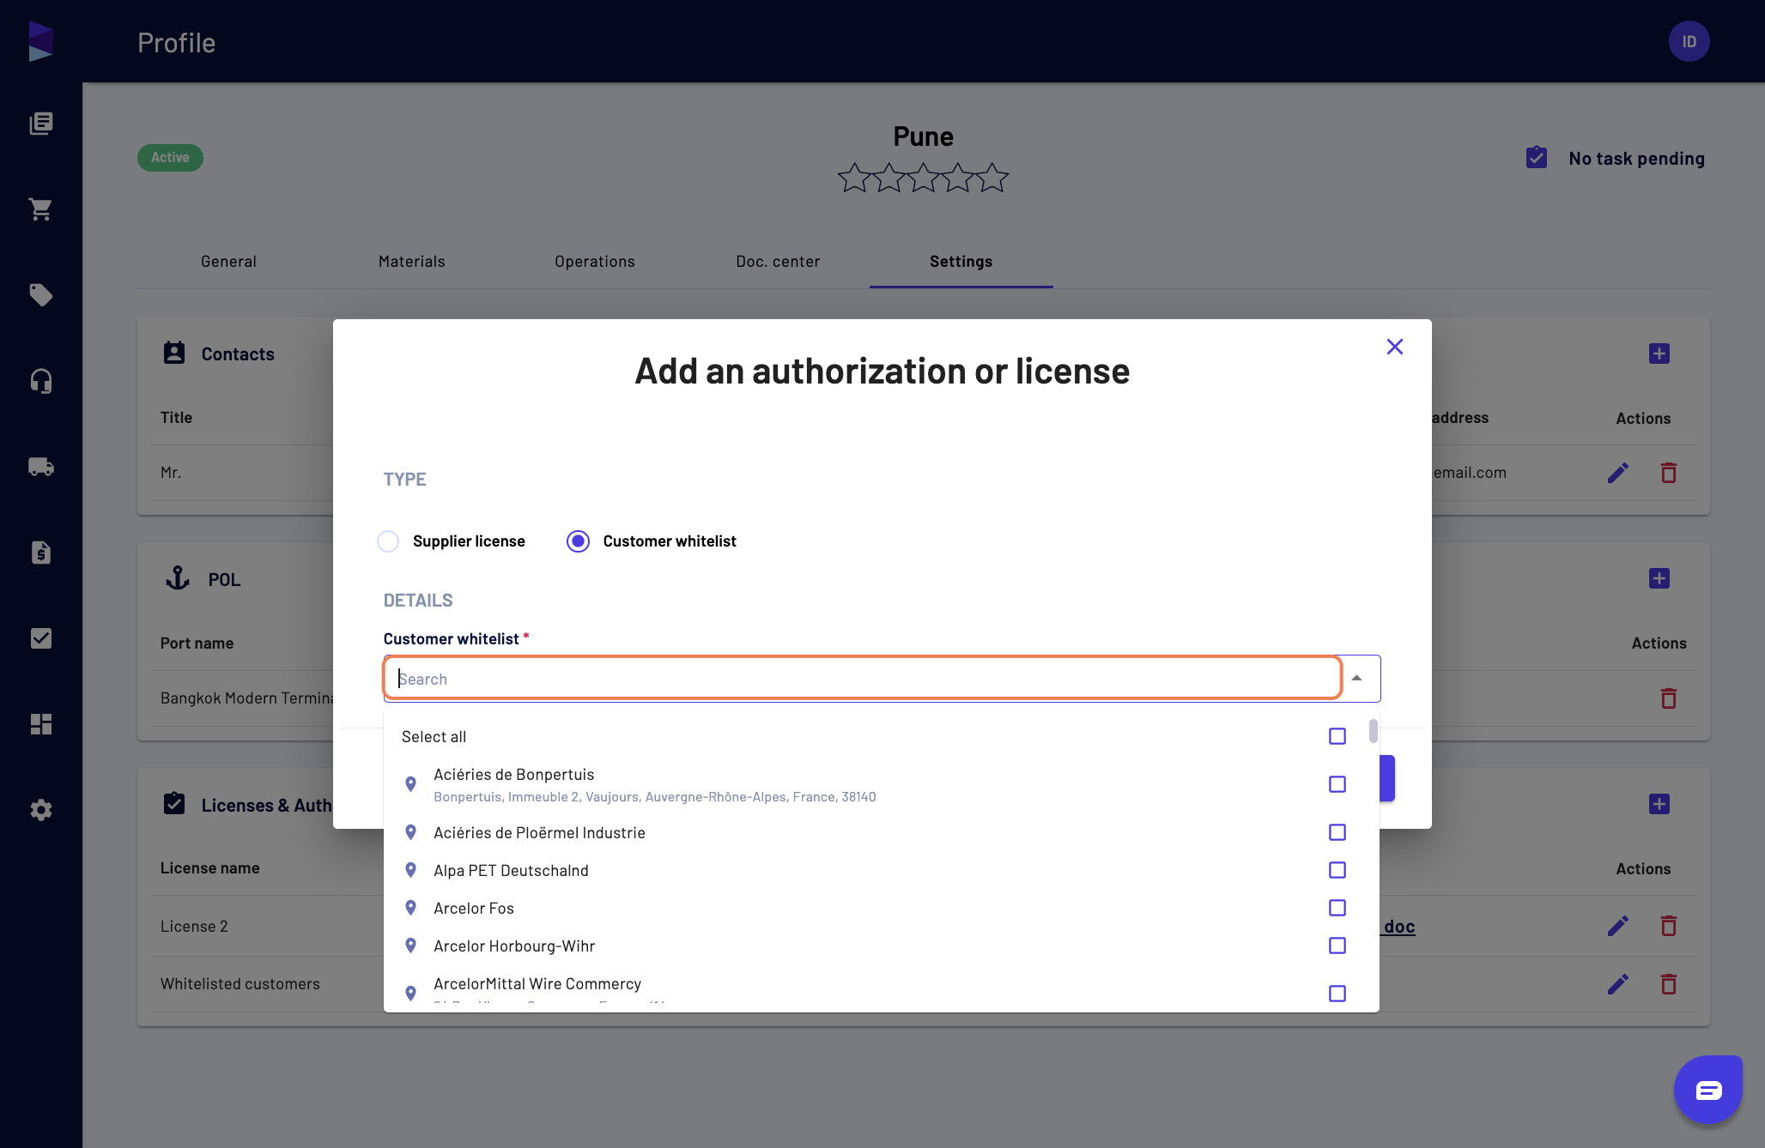Click the app logo in sidebar

40,41
